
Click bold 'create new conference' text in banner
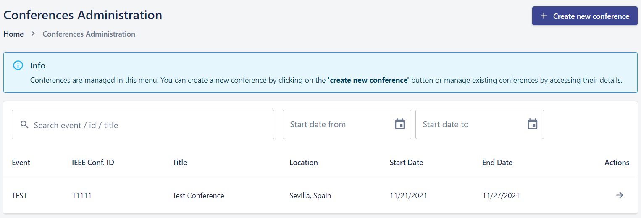pyautogui.click(x=368, y=80)
